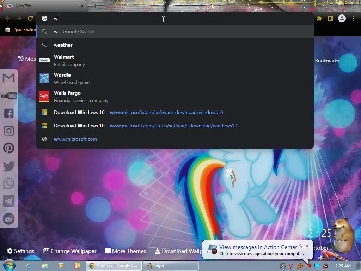This screenshot has width=361, height=271.
Task: Open the Pinterest sidebar shortcut
Action: [x=8, y=148]
